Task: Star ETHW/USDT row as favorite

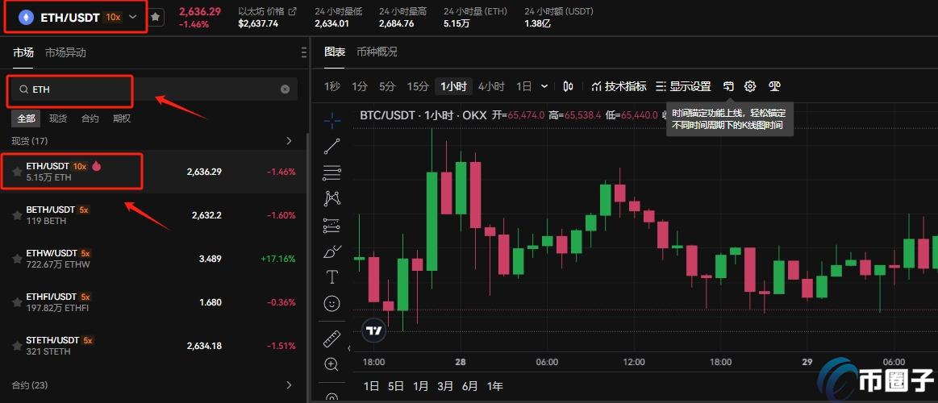Action: click(18, 259)
